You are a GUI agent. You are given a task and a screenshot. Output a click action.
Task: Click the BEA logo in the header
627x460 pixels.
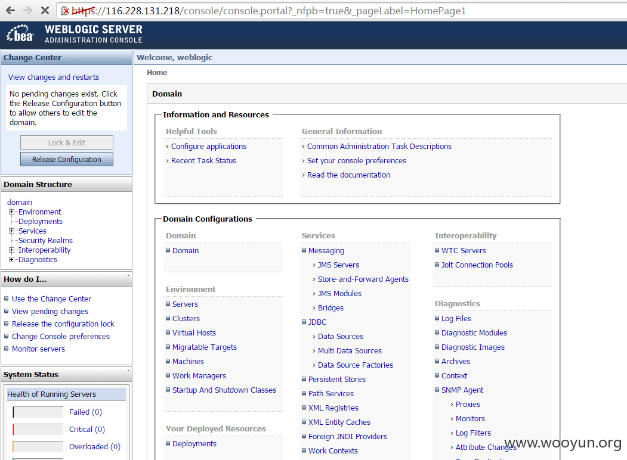pos(20,33)
